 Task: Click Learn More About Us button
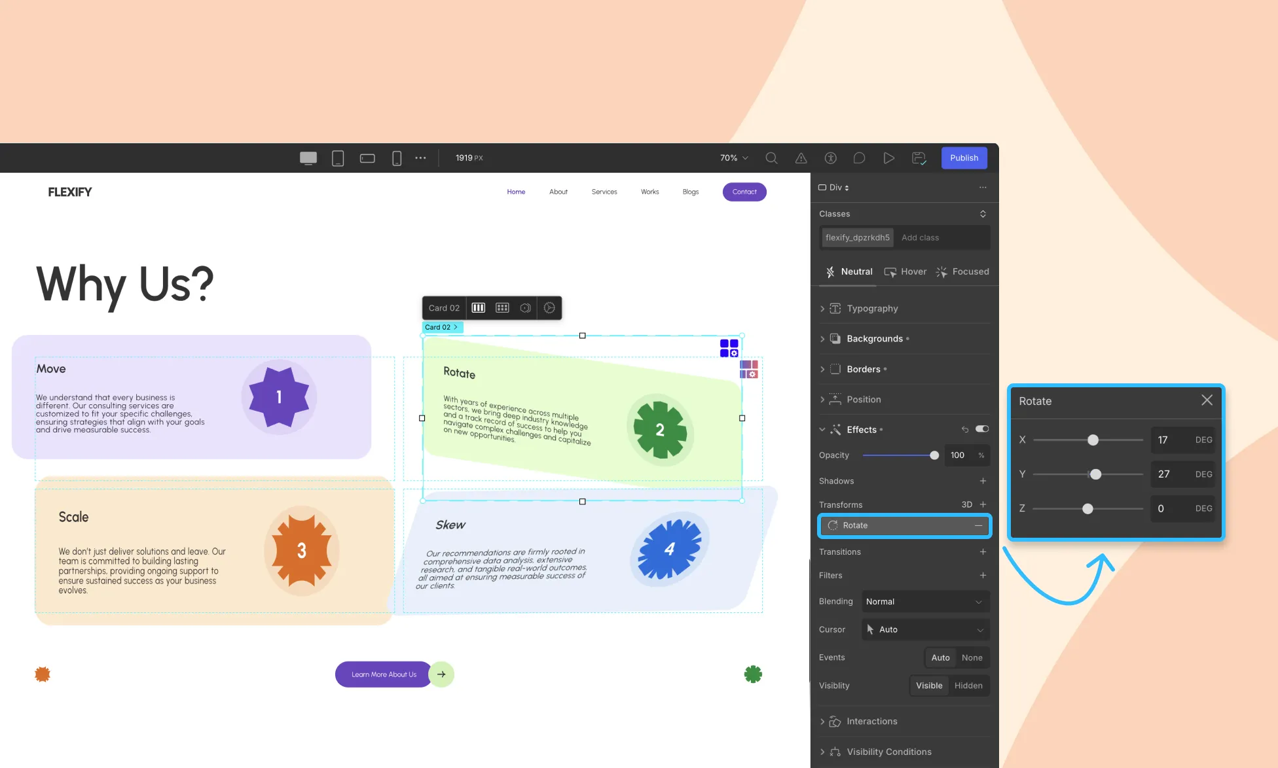point(384,674)
